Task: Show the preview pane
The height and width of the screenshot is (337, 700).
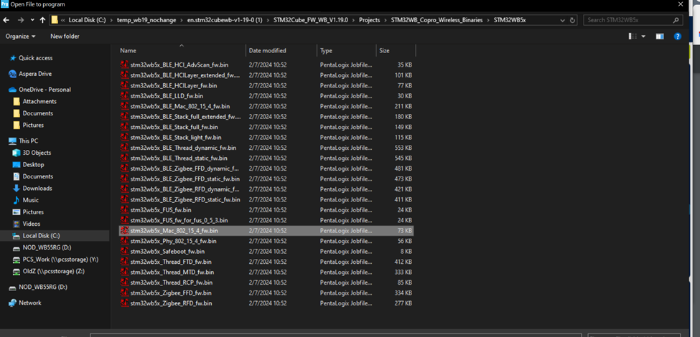Action: [660, 36]
